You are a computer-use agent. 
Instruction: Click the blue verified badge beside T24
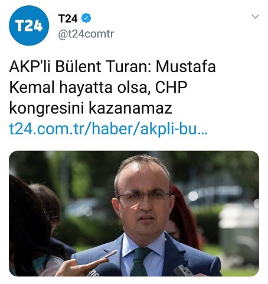(x=86, y=18)
